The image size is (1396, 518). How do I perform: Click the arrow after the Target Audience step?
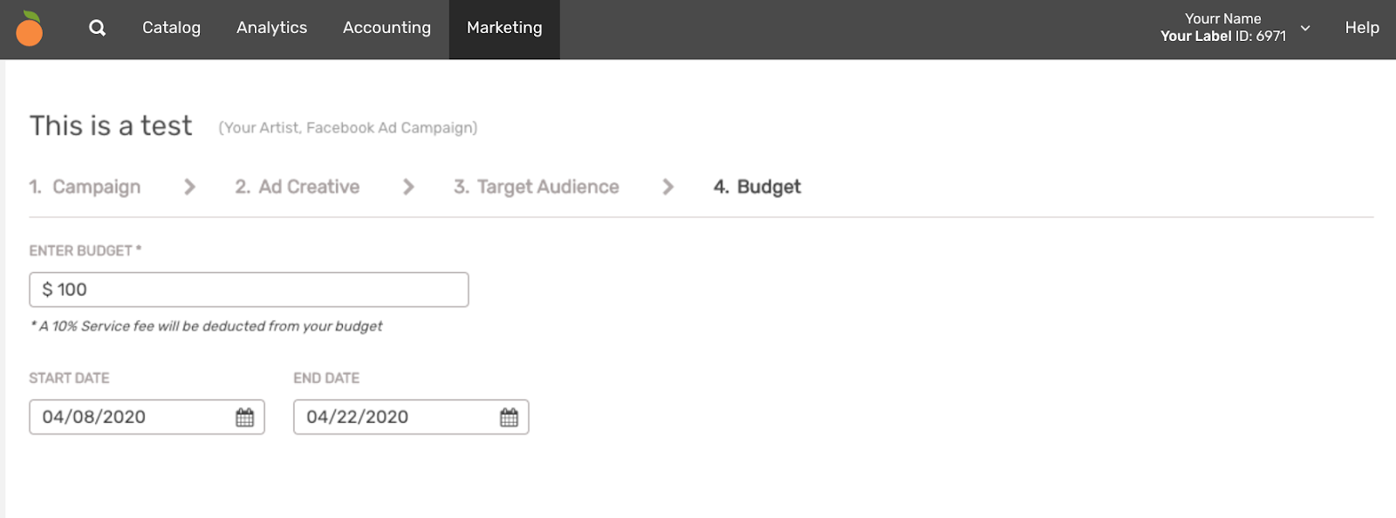click(x=667, y=187)
